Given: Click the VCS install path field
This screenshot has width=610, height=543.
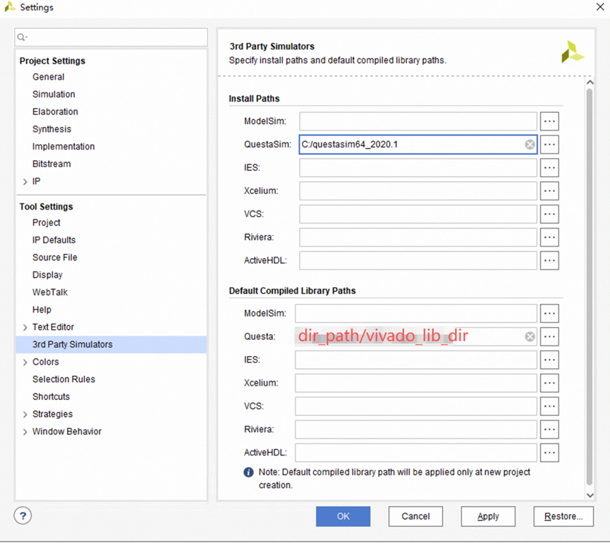Looking at the screenshot, I should point(418,214).
